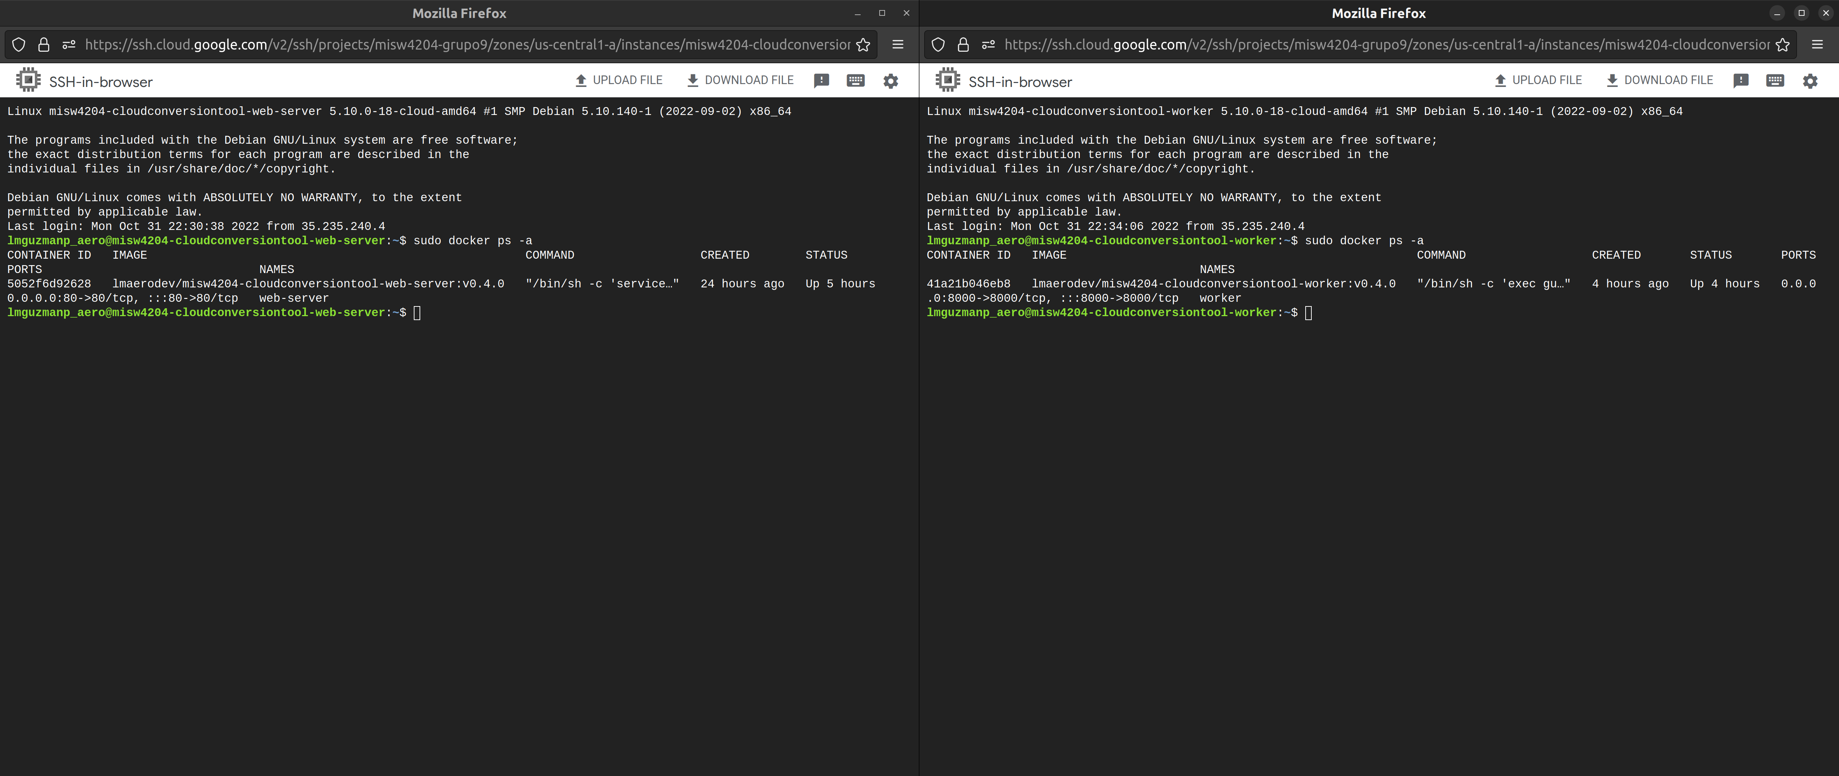Image resolution: width=1839 pixels, height=776 pixels.
Task: Open the on-screen keyboard in the worker terminal
Action: pyautogui.click(x=1775, y=81)
